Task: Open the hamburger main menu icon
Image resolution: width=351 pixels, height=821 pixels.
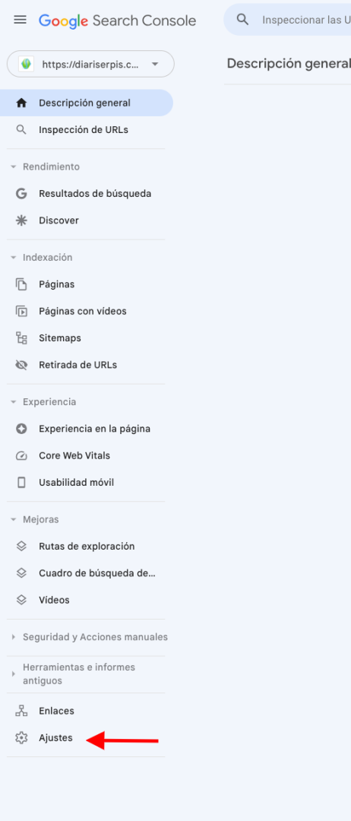Action: (x=20, y=20)
